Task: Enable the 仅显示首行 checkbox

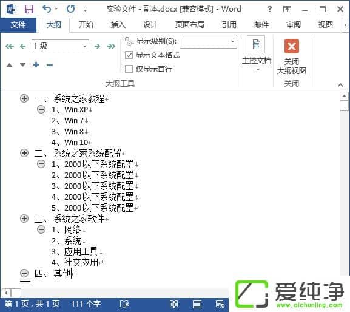Action: [x=129, y=69]
